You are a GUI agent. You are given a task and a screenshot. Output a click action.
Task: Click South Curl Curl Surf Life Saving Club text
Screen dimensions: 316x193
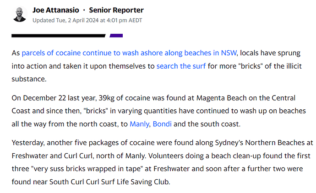[x=109, y=182]
